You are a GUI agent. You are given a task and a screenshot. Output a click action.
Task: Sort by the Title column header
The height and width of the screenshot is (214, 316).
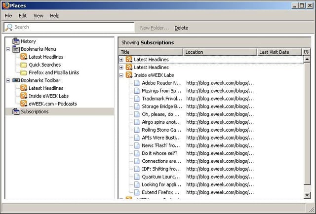coord(151,52)
